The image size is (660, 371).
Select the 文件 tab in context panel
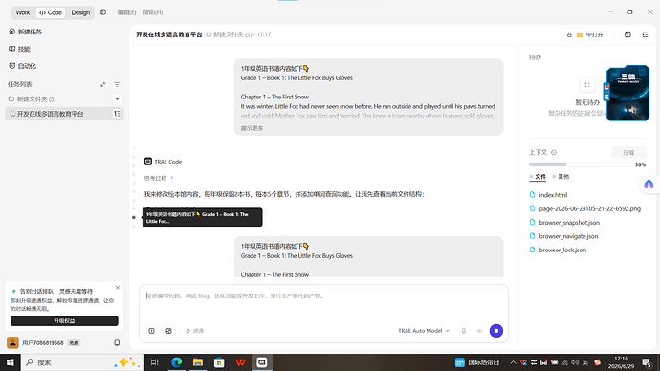coord(538,177)
